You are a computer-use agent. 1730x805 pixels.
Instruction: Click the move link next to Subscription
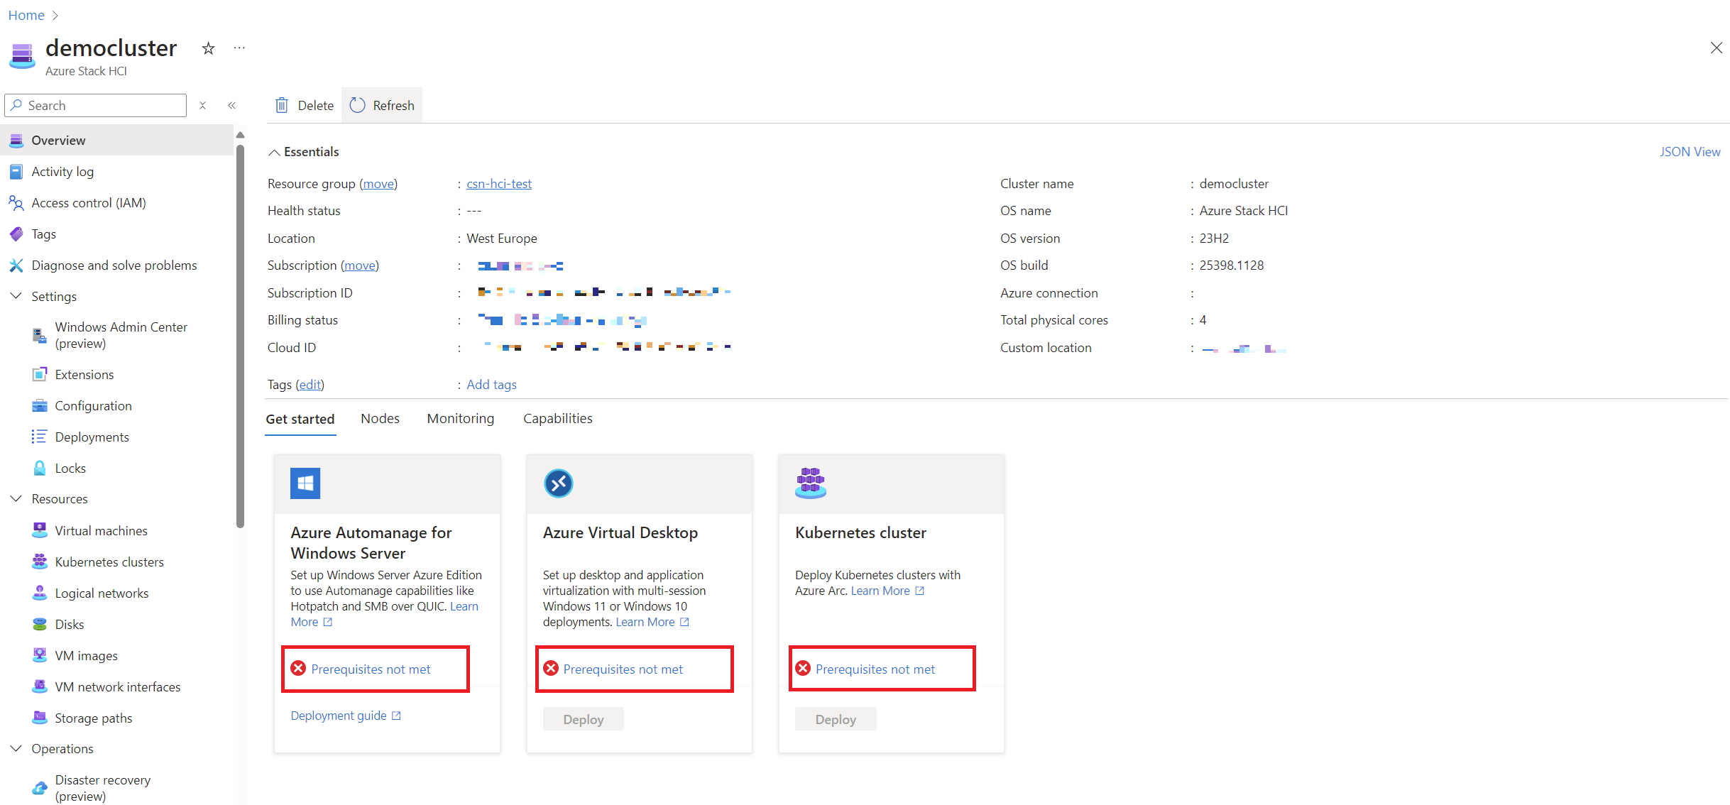point(360,265)
